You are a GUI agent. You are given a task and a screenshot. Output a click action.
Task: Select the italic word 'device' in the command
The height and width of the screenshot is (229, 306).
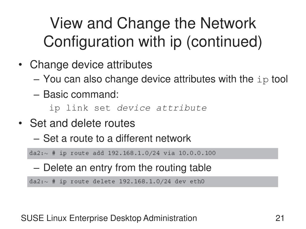point(134,108)
